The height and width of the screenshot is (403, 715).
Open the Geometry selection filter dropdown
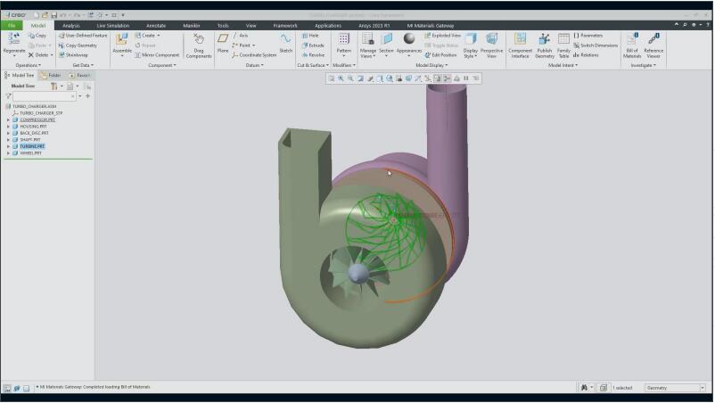click(675, 388)
